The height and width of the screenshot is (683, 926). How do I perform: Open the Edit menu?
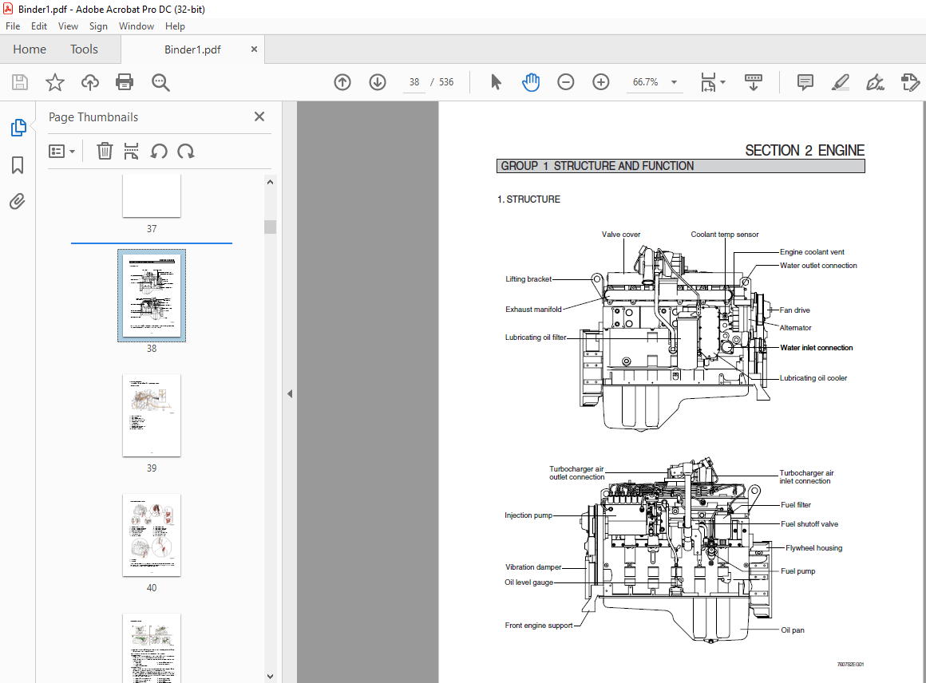point(39,26)
